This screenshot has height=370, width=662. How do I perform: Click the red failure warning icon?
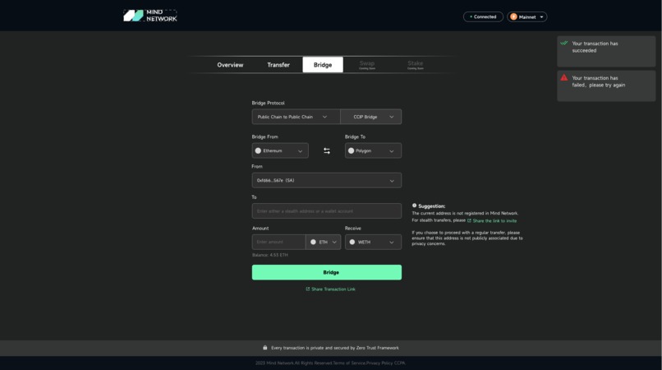564,77
